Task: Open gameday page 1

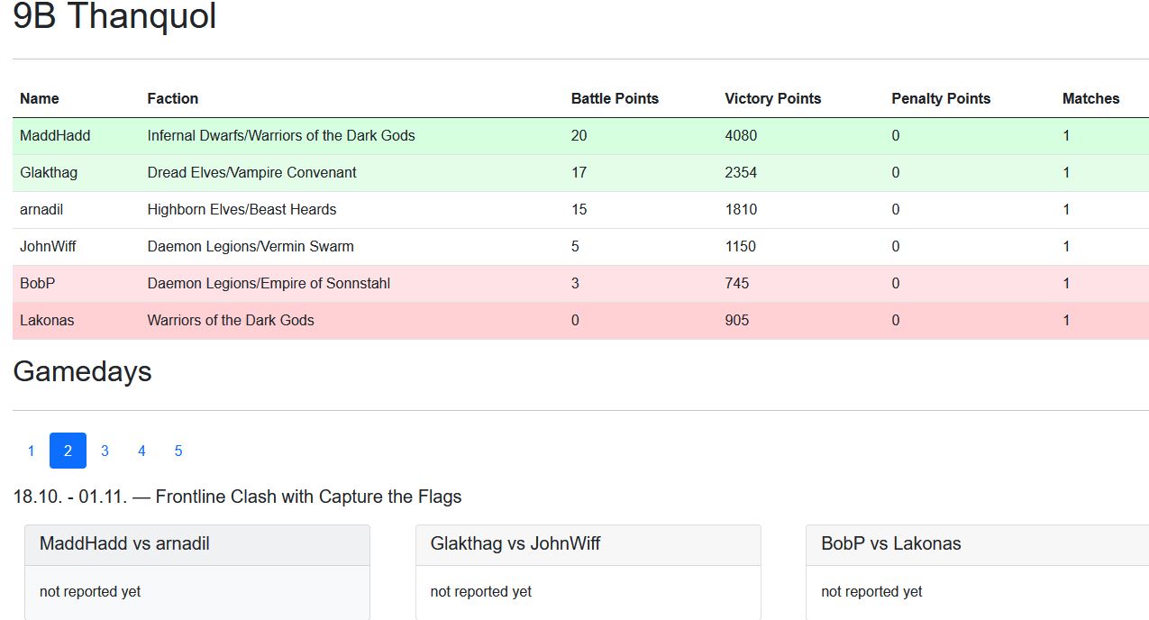Action: 31,451
